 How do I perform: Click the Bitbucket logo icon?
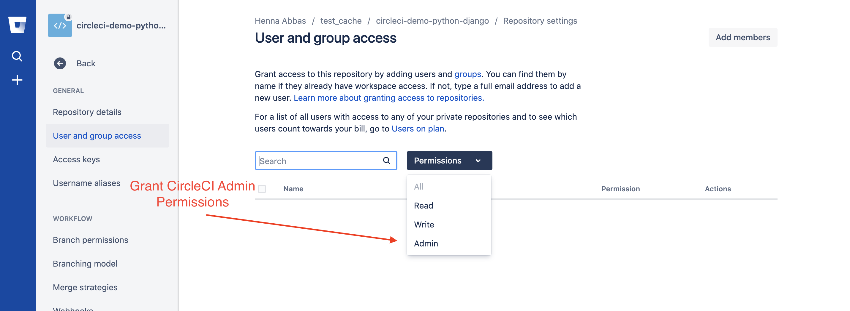point(18,25)
